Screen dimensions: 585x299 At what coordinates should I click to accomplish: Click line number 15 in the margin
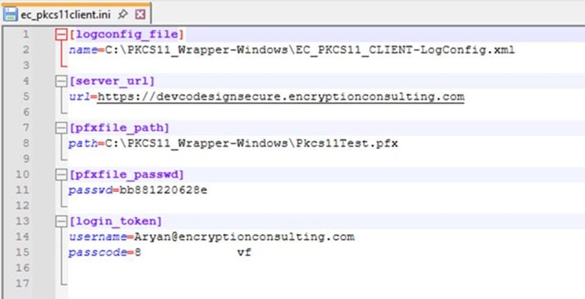[x=23, y=252]
